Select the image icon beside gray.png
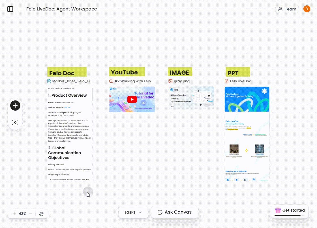Viewport: 317px width, 228px height. pos(170,81)
